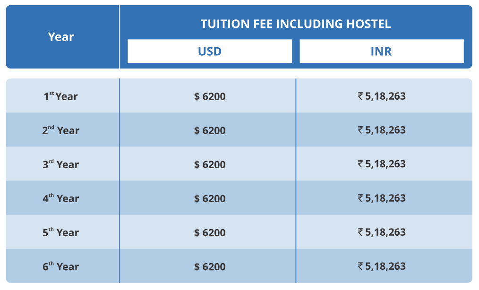Pick the 4th Year row label
479x290 pixels.
click(61, 198)
